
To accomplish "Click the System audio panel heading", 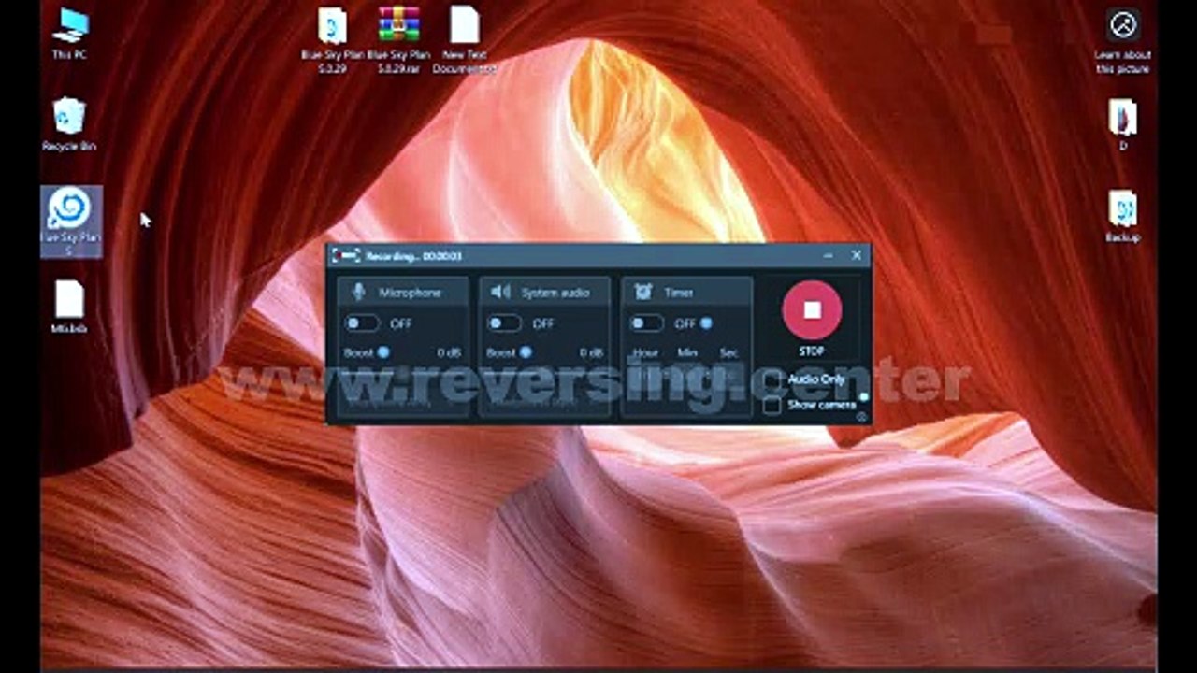I will (x=555, y=293).
